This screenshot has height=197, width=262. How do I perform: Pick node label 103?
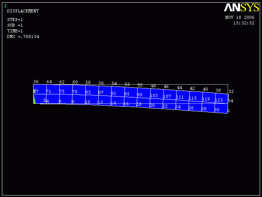click(154, 95)
